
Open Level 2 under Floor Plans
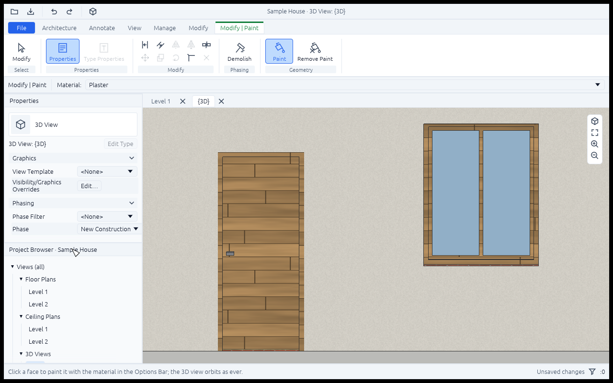(x=38, y=304)
